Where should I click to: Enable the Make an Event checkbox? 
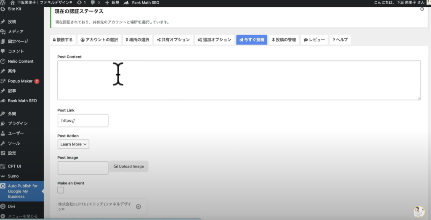[x=61, y=190]
